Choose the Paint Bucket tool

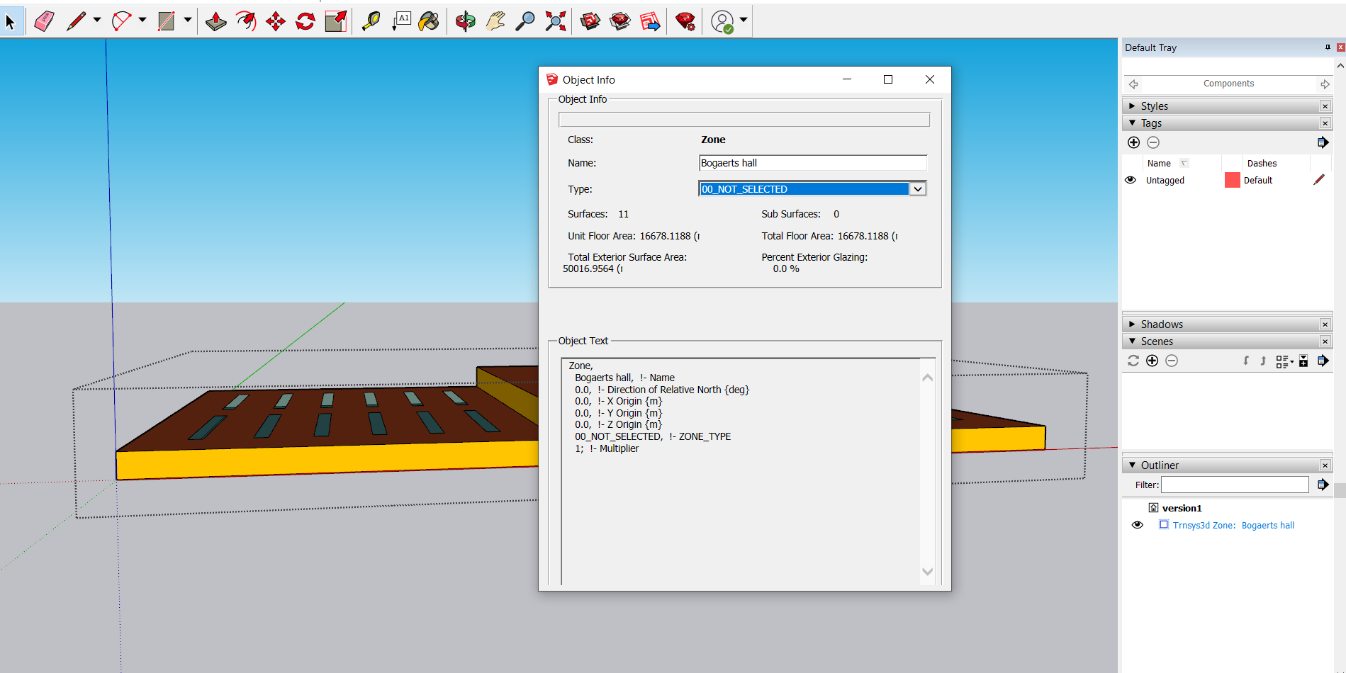pos(429,21)
